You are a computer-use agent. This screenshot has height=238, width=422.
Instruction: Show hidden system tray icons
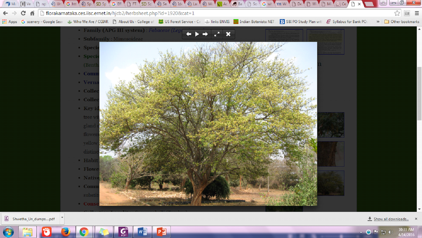click(361, 232)
